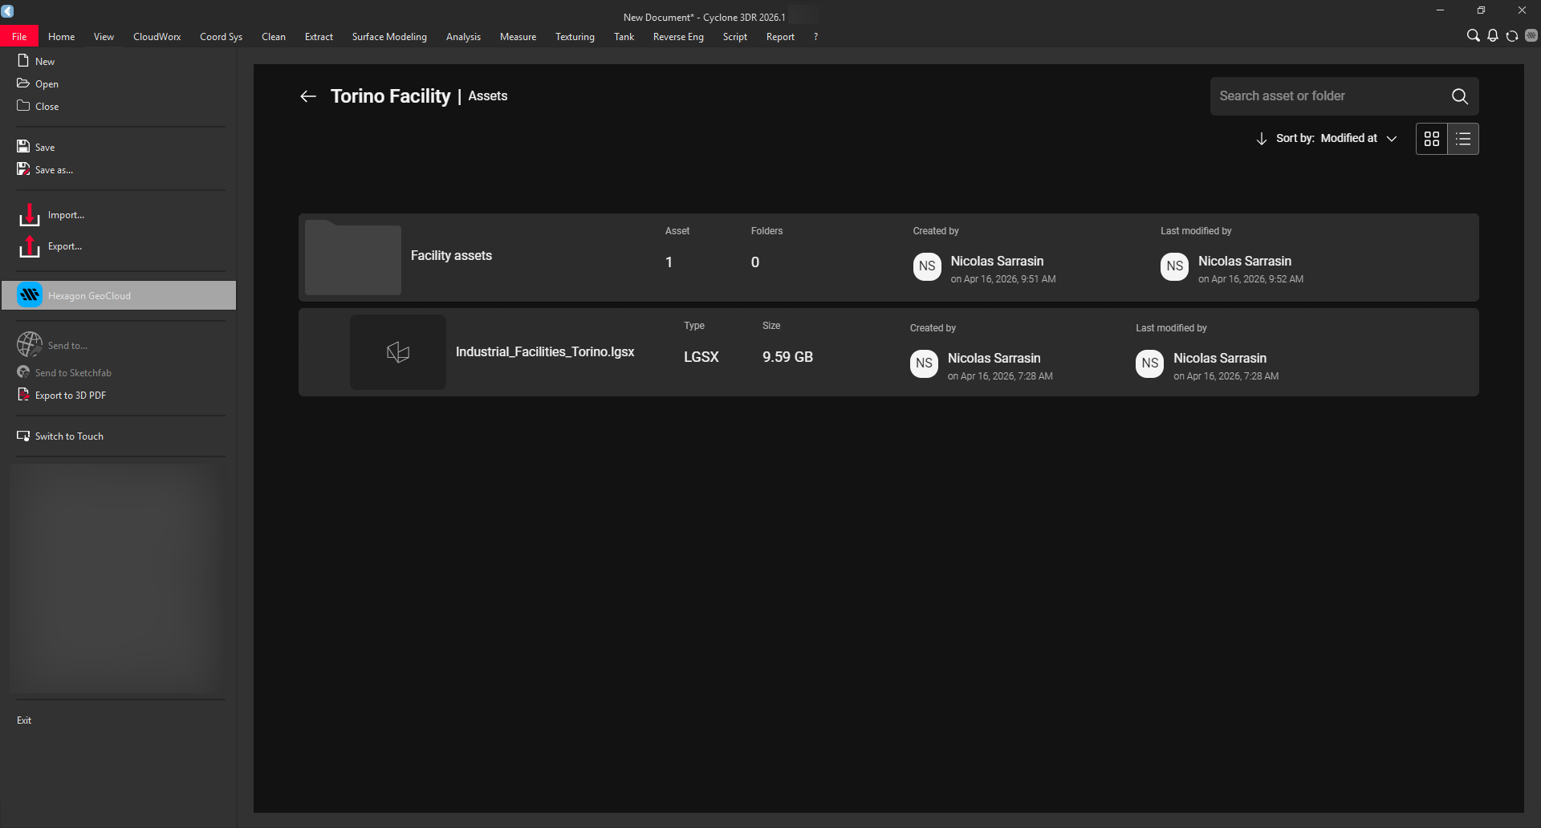Open the Analysis tab
The image size is (1541, 828).
click(463, 37)
